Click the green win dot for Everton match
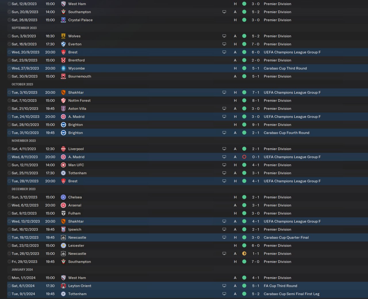The width and height of the screenshot is (368, 299). (244, 44)
